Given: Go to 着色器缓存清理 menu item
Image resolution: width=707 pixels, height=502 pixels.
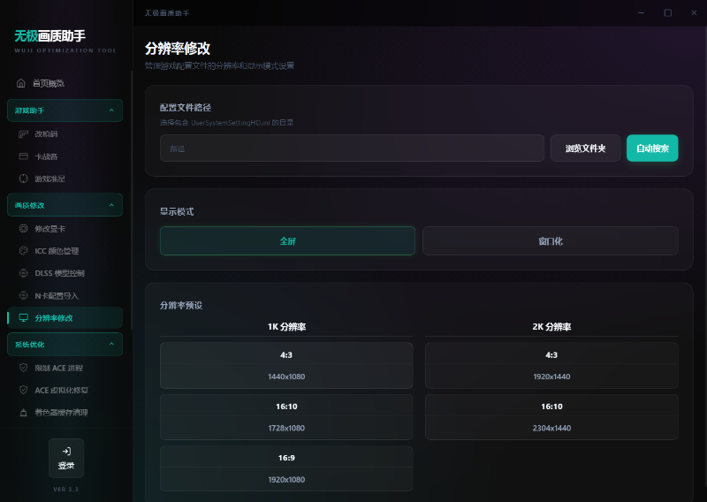Looking at the screenshot, I should 61,412.
